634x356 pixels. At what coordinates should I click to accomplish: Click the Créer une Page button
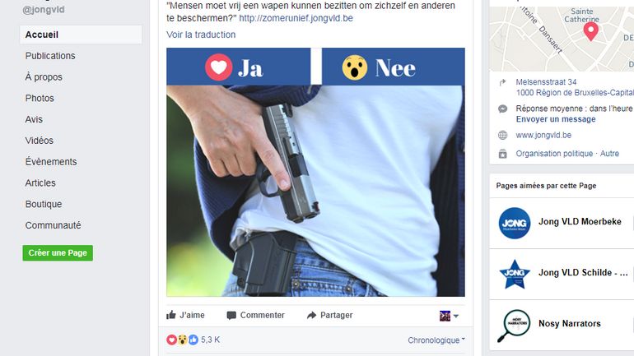(58, 252)
